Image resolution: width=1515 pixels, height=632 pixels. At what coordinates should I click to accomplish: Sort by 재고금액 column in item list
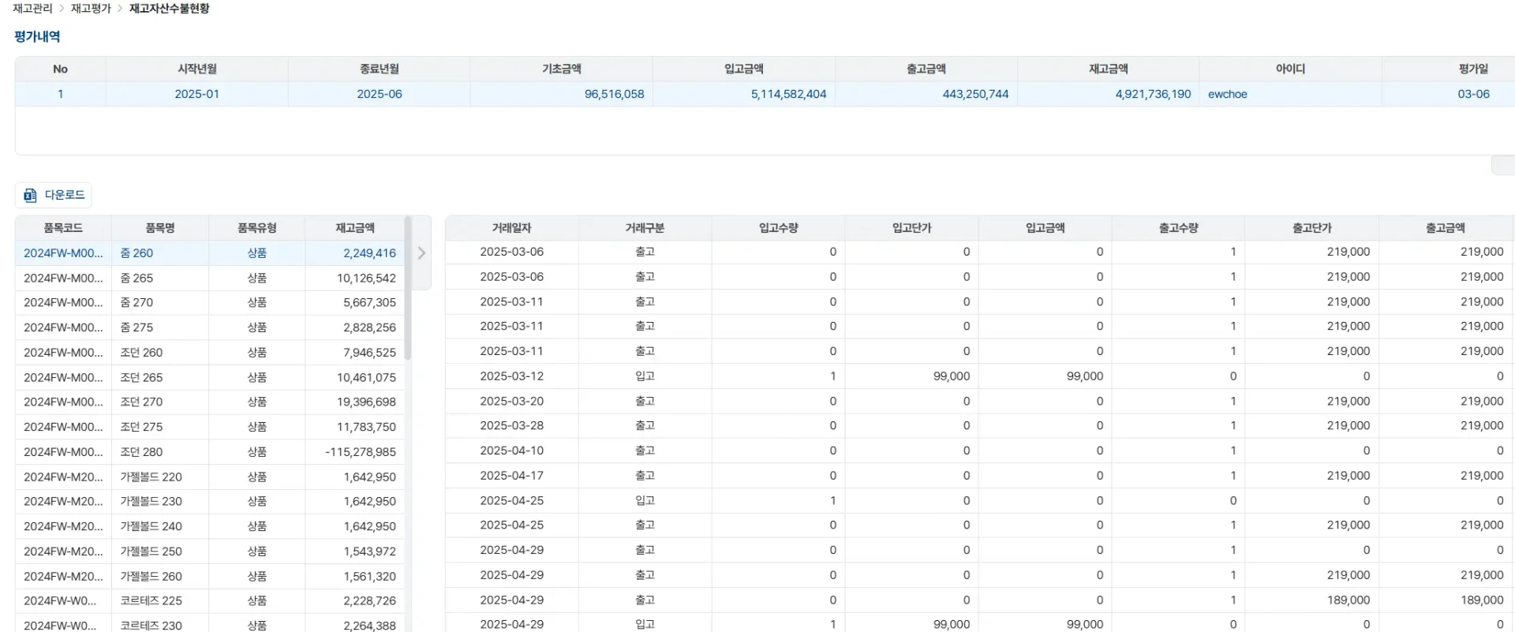(x=354, y=228)
